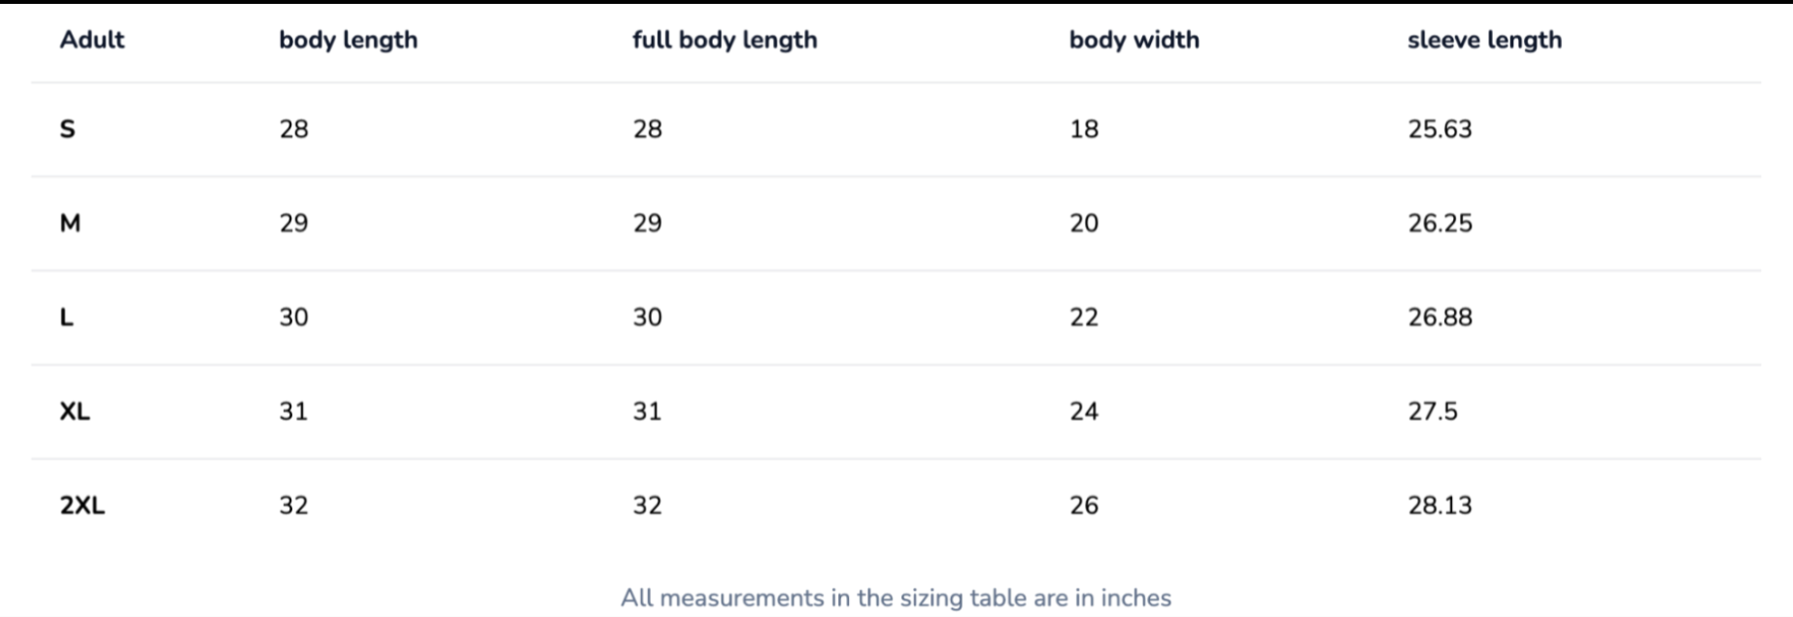Screen dimensions: 1793x617
Task: Select the body width column header
Action: 1133,40
